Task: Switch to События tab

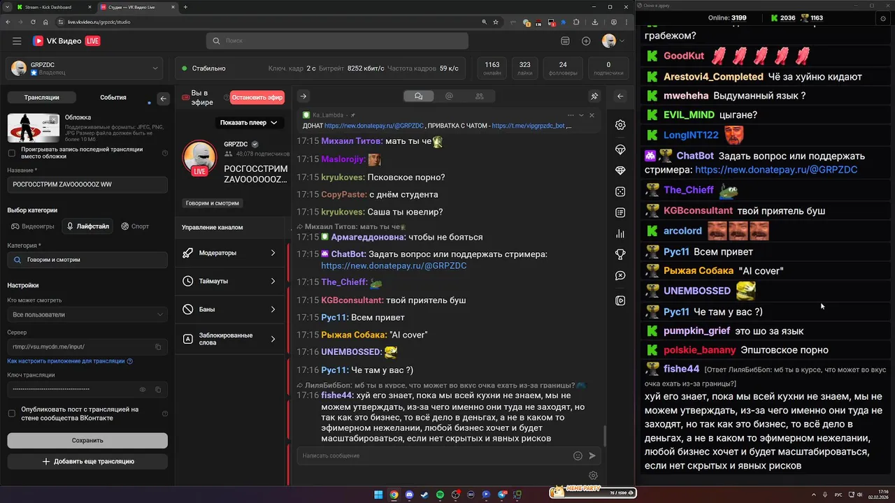Action: click(x=113, y=97)
